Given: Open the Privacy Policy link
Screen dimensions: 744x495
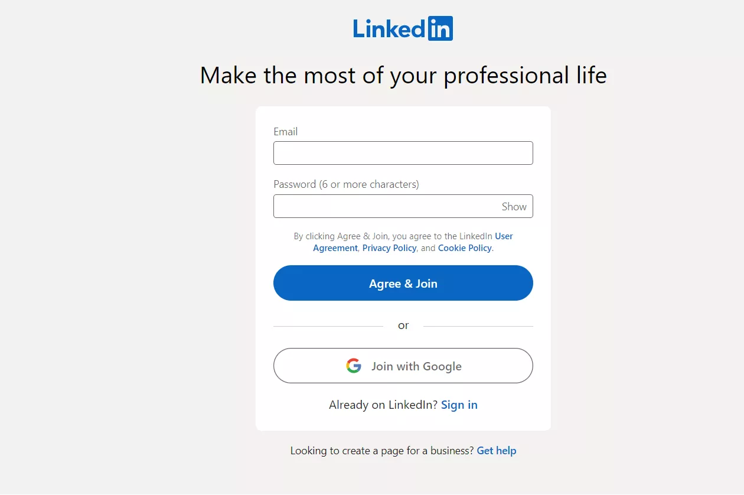Looking at the screenshot, I should click(x=389, y=248).
